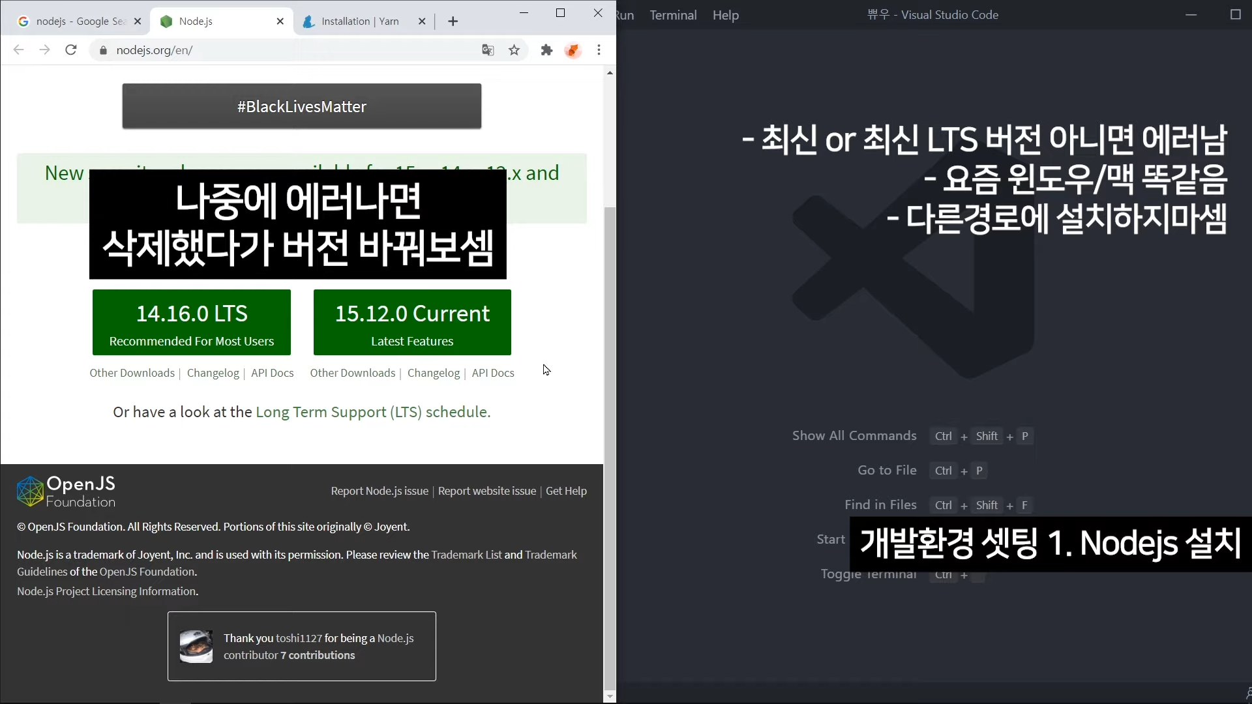The image size is (1252, 704).
Task: Open the Help menu in VS Code
Action: click(x=725, y=15)
